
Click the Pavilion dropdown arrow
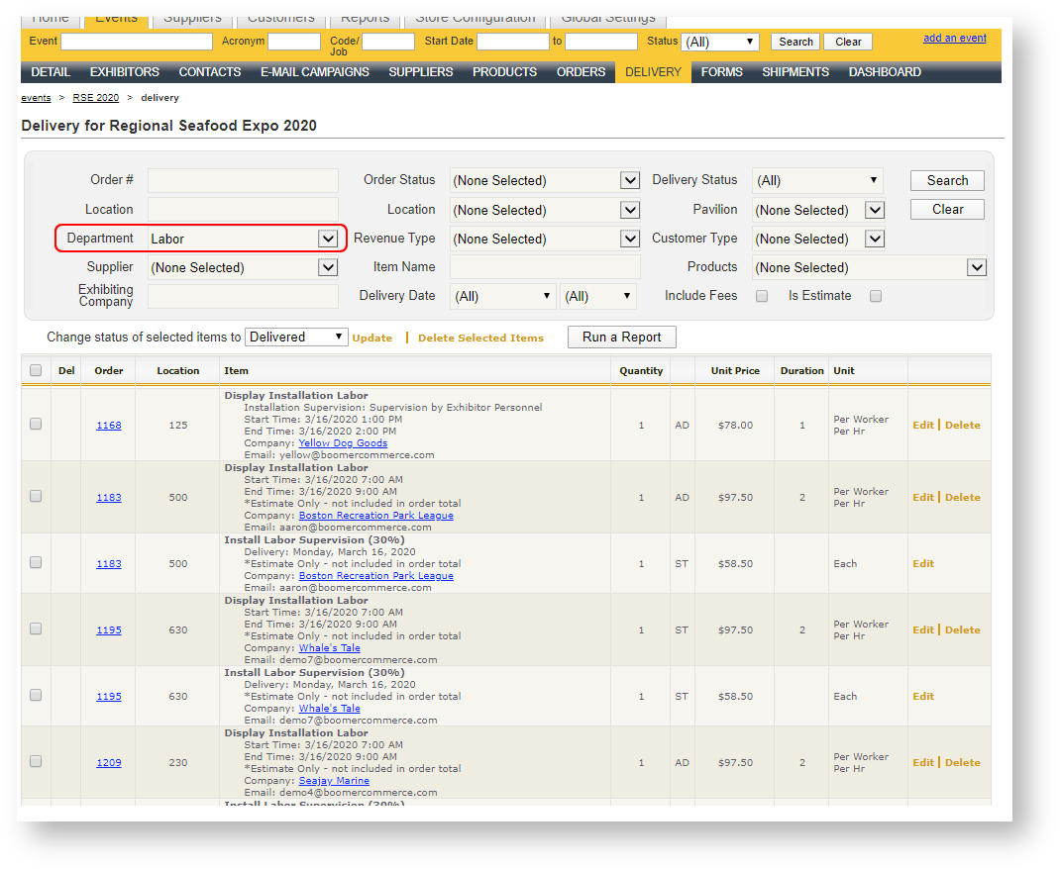[x=874, y=210]
